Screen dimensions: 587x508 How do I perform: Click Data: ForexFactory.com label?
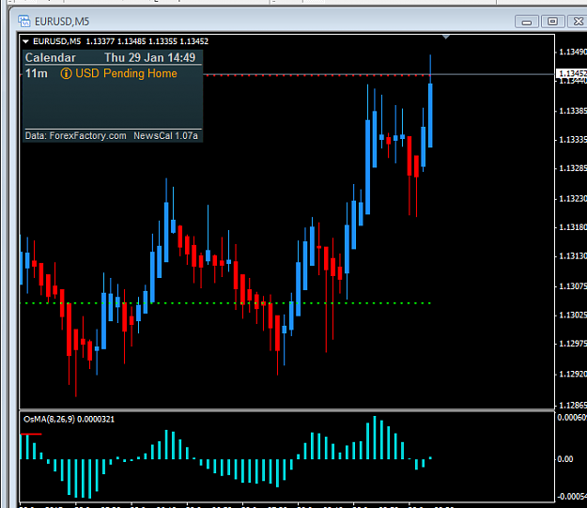76,135
